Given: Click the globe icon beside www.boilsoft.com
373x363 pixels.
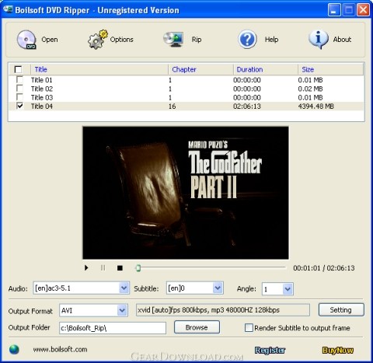Looking at the screenshot, I should click(x=14, y=350).
